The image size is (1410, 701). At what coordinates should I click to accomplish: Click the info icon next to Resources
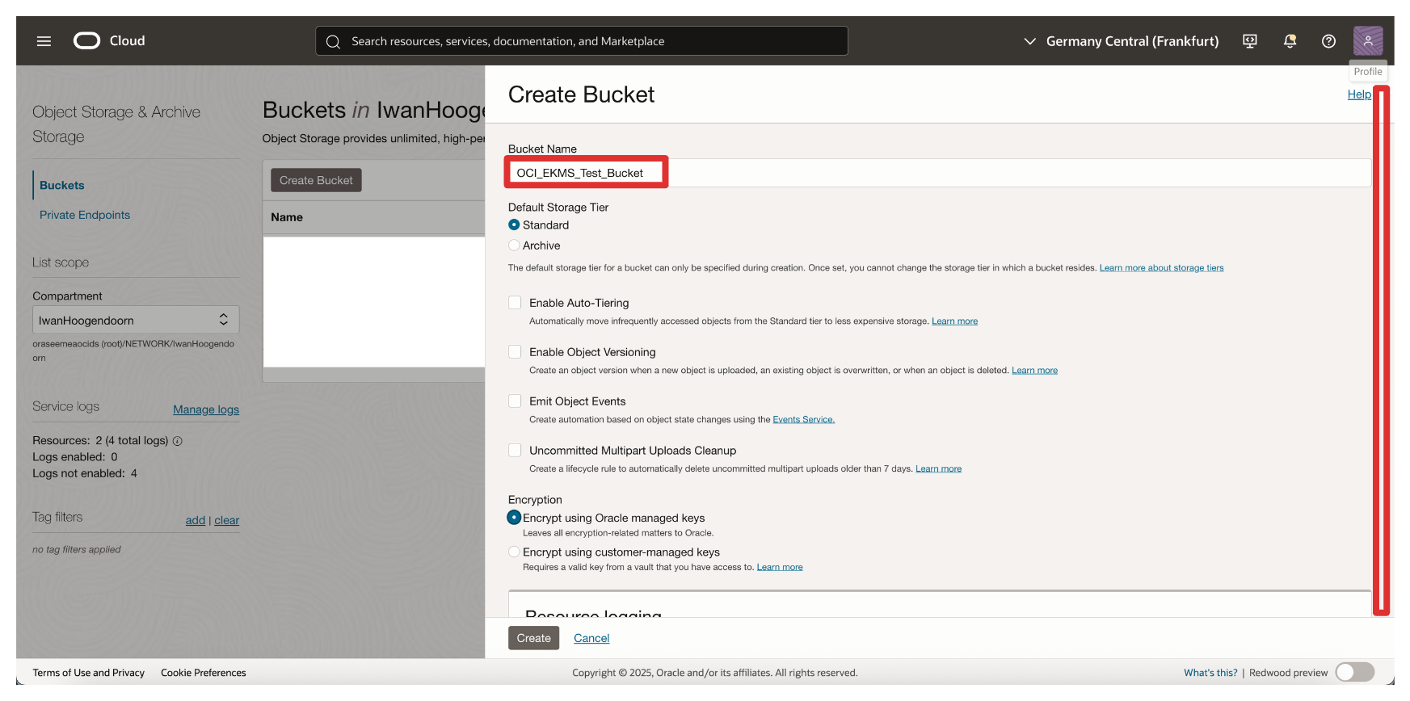pyautogui.click(x=178, y=441)
